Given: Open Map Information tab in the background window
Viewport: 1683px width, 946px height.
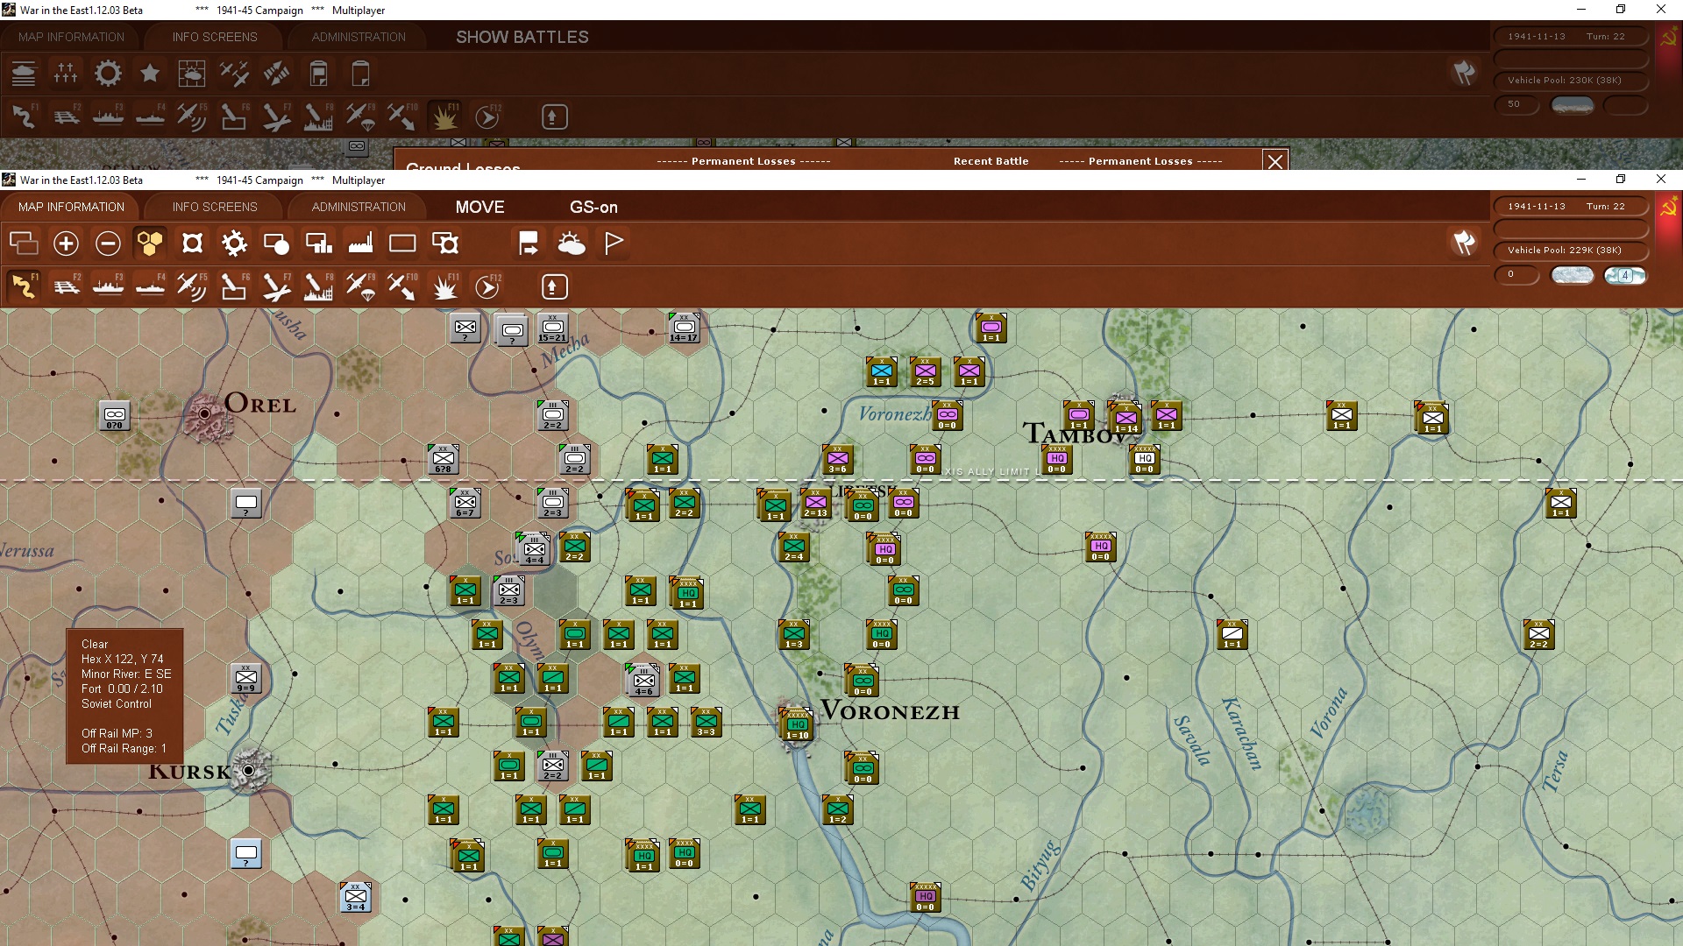Looking at the screenshot, I should tap(71, 37).
